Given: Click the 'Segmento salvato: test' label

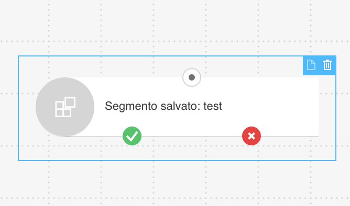Looking at the screenshot, I should pos(163,106).
